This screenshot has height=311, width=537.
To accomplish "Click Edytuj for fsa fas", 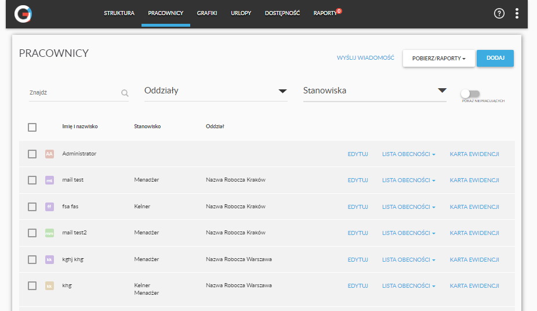I will pos(358,207).
